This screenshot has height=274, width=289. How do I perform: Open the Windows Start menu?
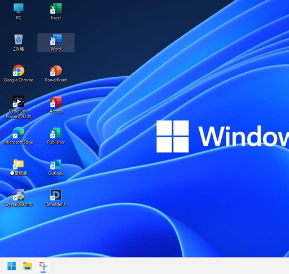(x=11, y=266)
